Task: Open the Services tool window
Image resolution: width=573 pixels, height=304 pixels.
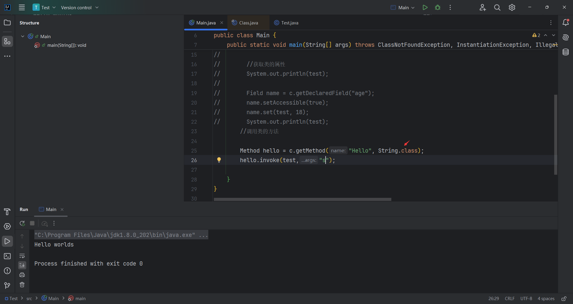Action: point(7,227)
